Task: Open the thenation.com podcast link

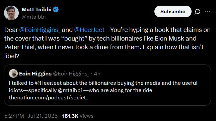Action: click(x=49, y=98)
